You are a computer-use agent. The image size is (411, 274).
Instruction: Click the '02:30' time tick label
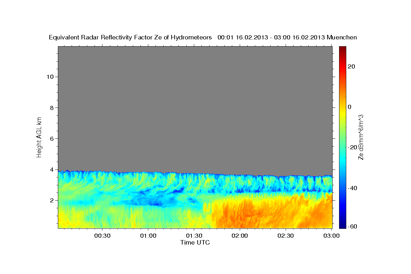coord(285,236)
